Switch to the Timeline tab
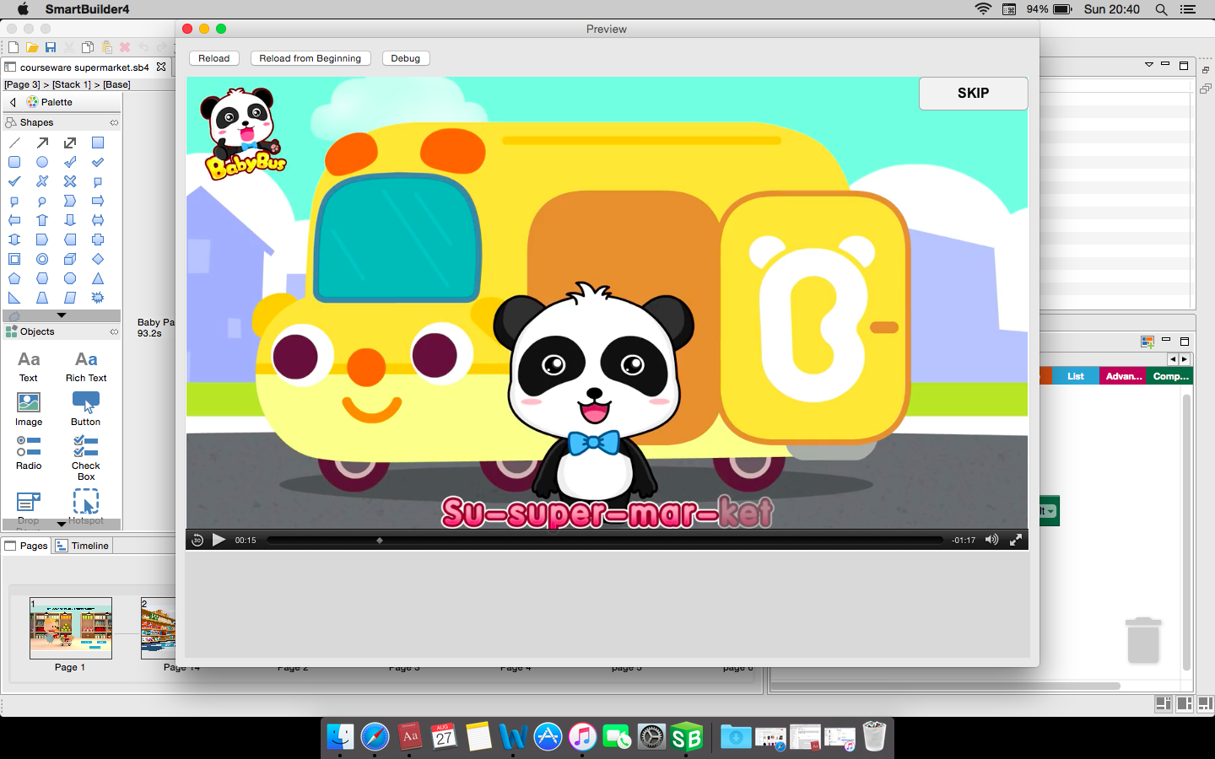 click(x=83, y=546)
